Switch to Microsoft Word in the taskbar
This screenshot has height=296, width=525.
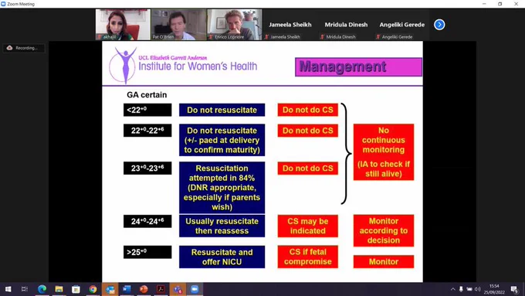click(x=127, y=289)
